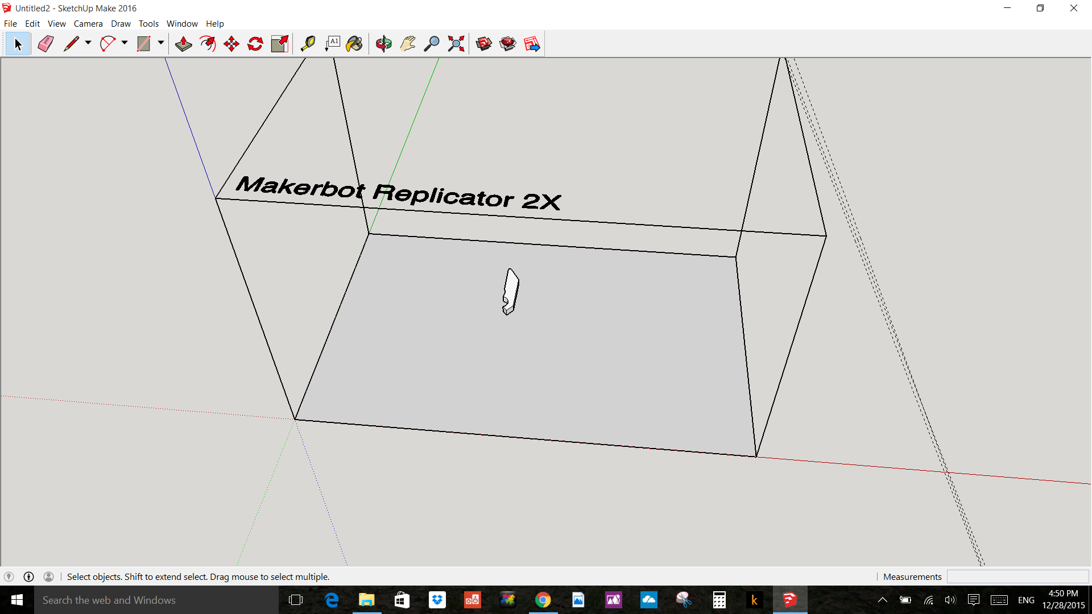
Task: Select the Arc tool
Action: point(107,44)
